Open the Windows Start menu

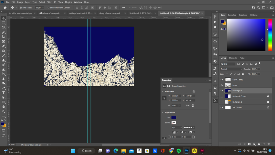73,150
